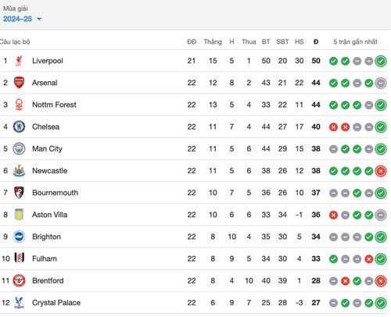Click the Arsenal club crest
The width and height of the screenshot is (391, 317).
[19, 83]
